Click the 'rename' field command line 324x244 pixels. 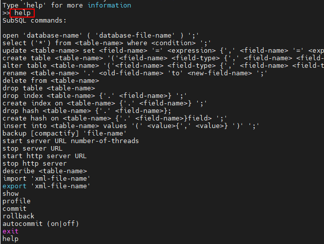tap(135, 73)
